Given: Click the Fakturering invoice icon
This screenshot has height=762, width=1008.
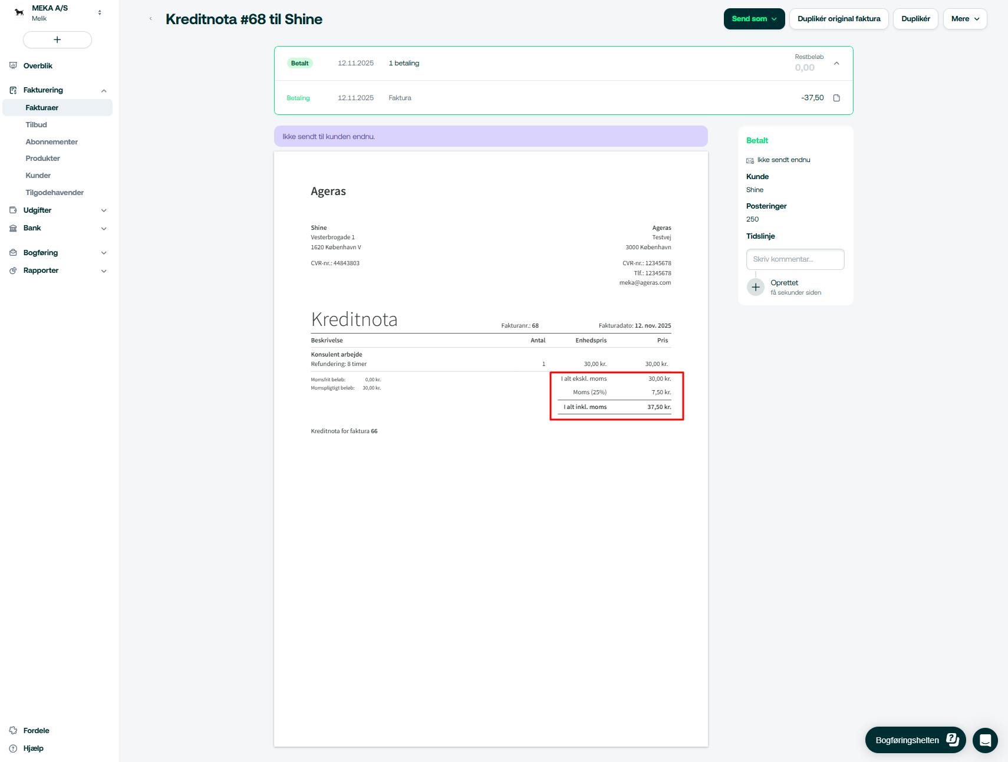Looking at the screenshot, I should [x=13, y=90].
